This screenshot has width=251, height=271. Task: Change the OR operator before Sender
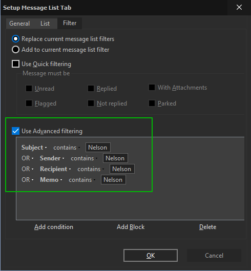coord(28,158)
